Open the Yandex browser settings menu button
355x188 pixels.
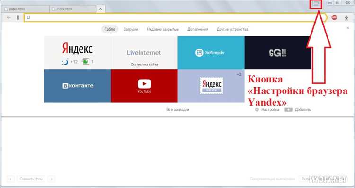316,3
